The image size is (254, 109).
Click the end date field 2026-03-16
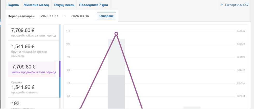(80, 16)
